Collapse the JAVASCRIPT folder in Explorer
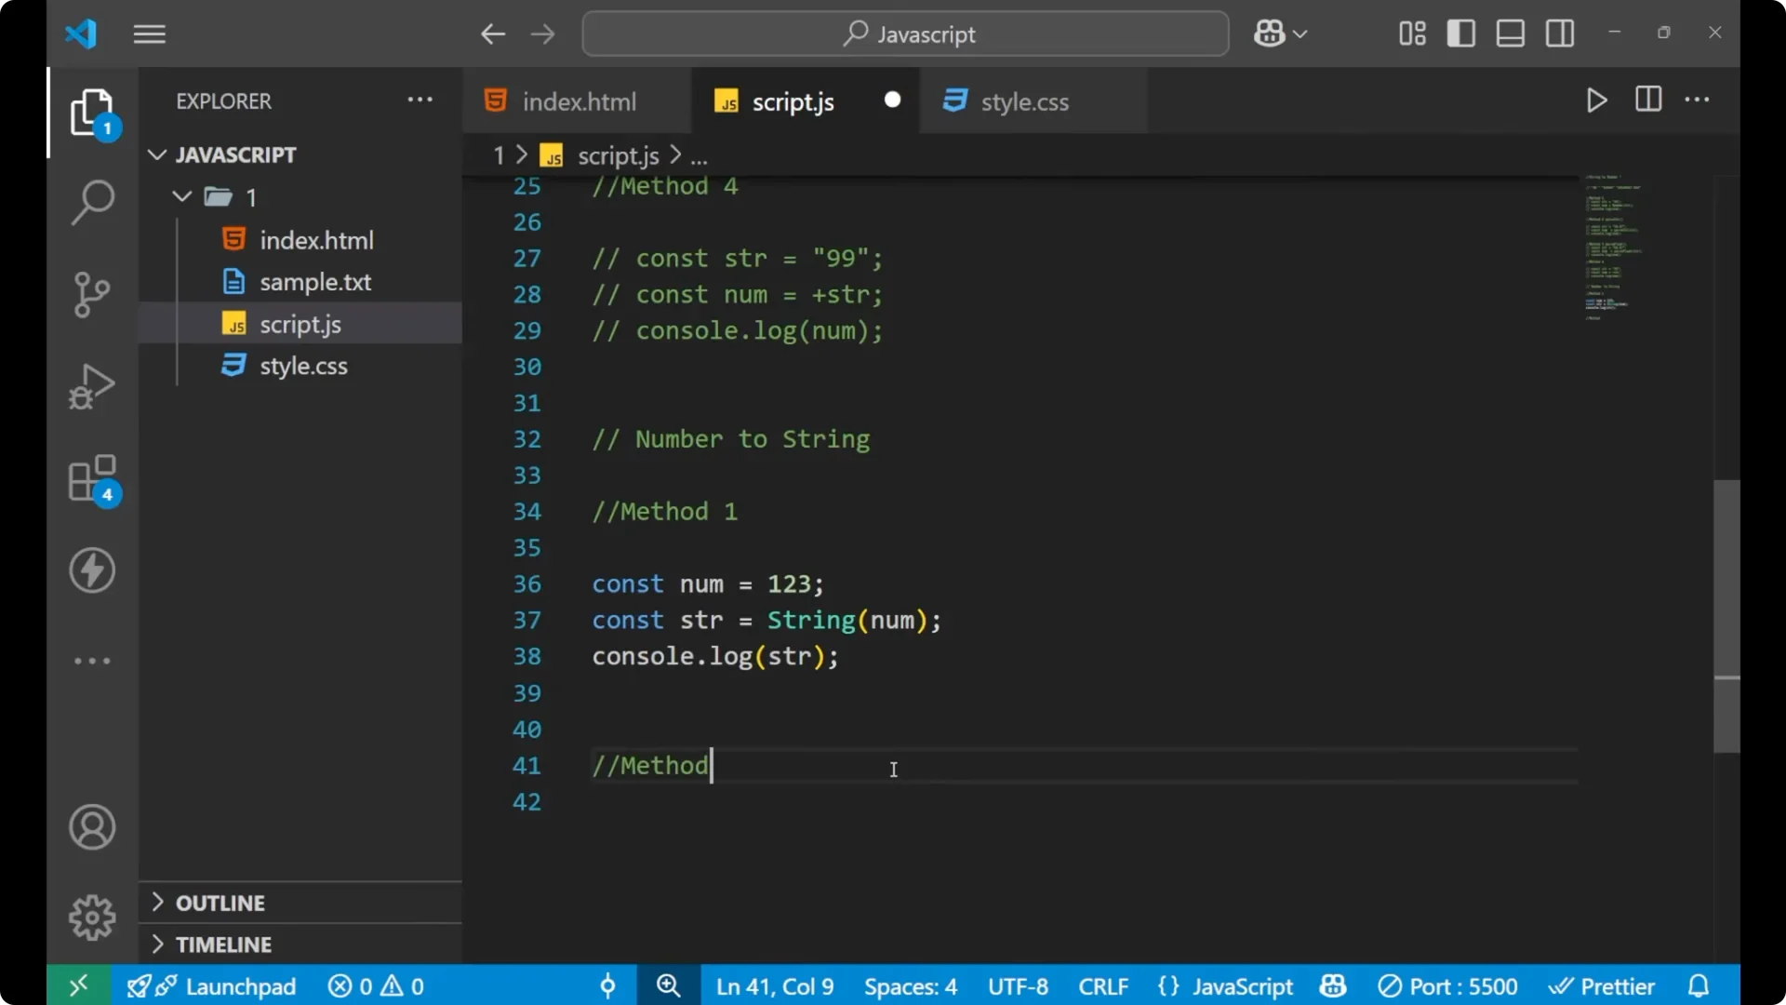Viewport: 1786px width, 1005px height. click(x=156, y=154)
